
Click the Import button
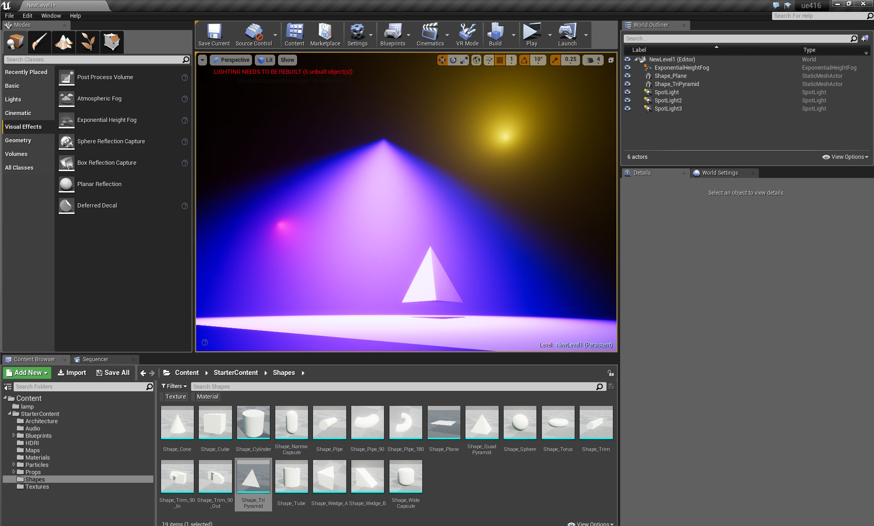[72, 373]
